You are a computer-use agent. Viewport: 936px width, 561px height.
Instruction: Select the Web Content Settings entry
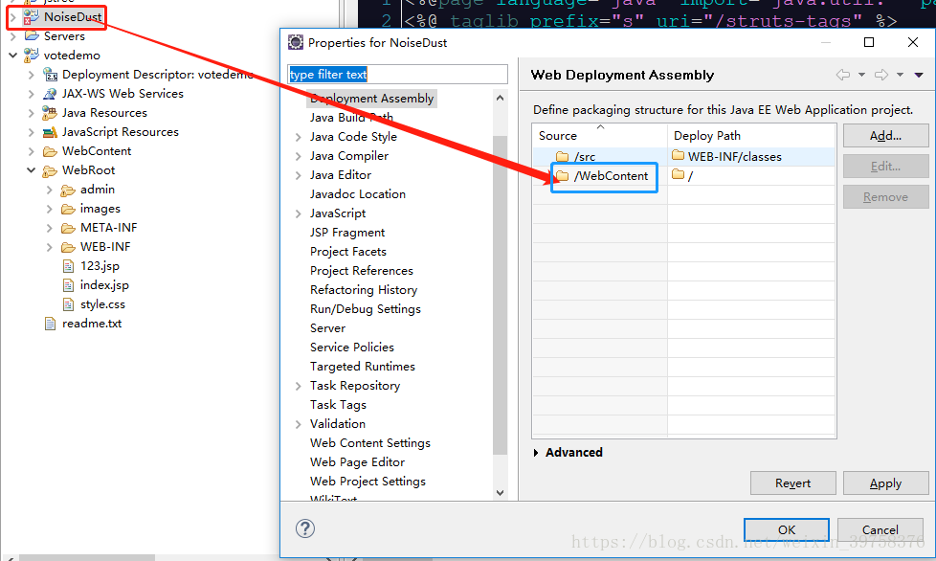[370, 443]
